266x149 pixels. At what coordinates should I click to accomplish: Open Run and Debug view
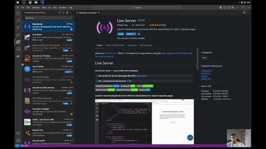tap(18, 35)
